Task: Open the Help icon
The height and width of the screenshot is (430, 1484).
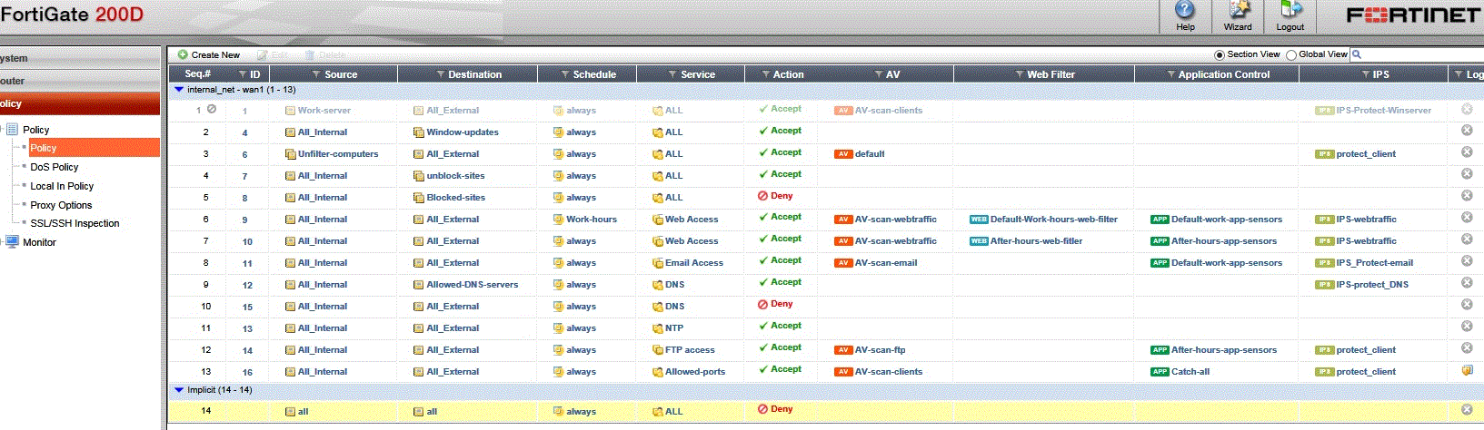Action: 1185,16
